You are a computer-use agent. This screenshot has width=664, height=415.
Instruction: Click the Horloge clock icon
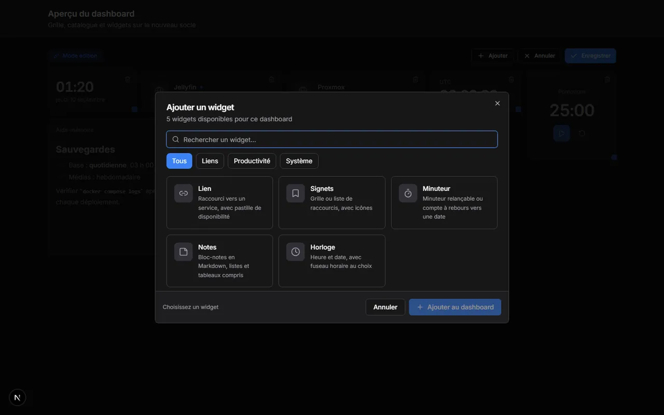pyautogui.click(x=296, y=252)
